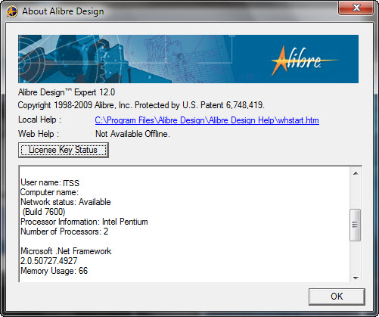Click the scrollbar up arrow
The width and height of the screenshot is (379, 317).
pos(356,173)
